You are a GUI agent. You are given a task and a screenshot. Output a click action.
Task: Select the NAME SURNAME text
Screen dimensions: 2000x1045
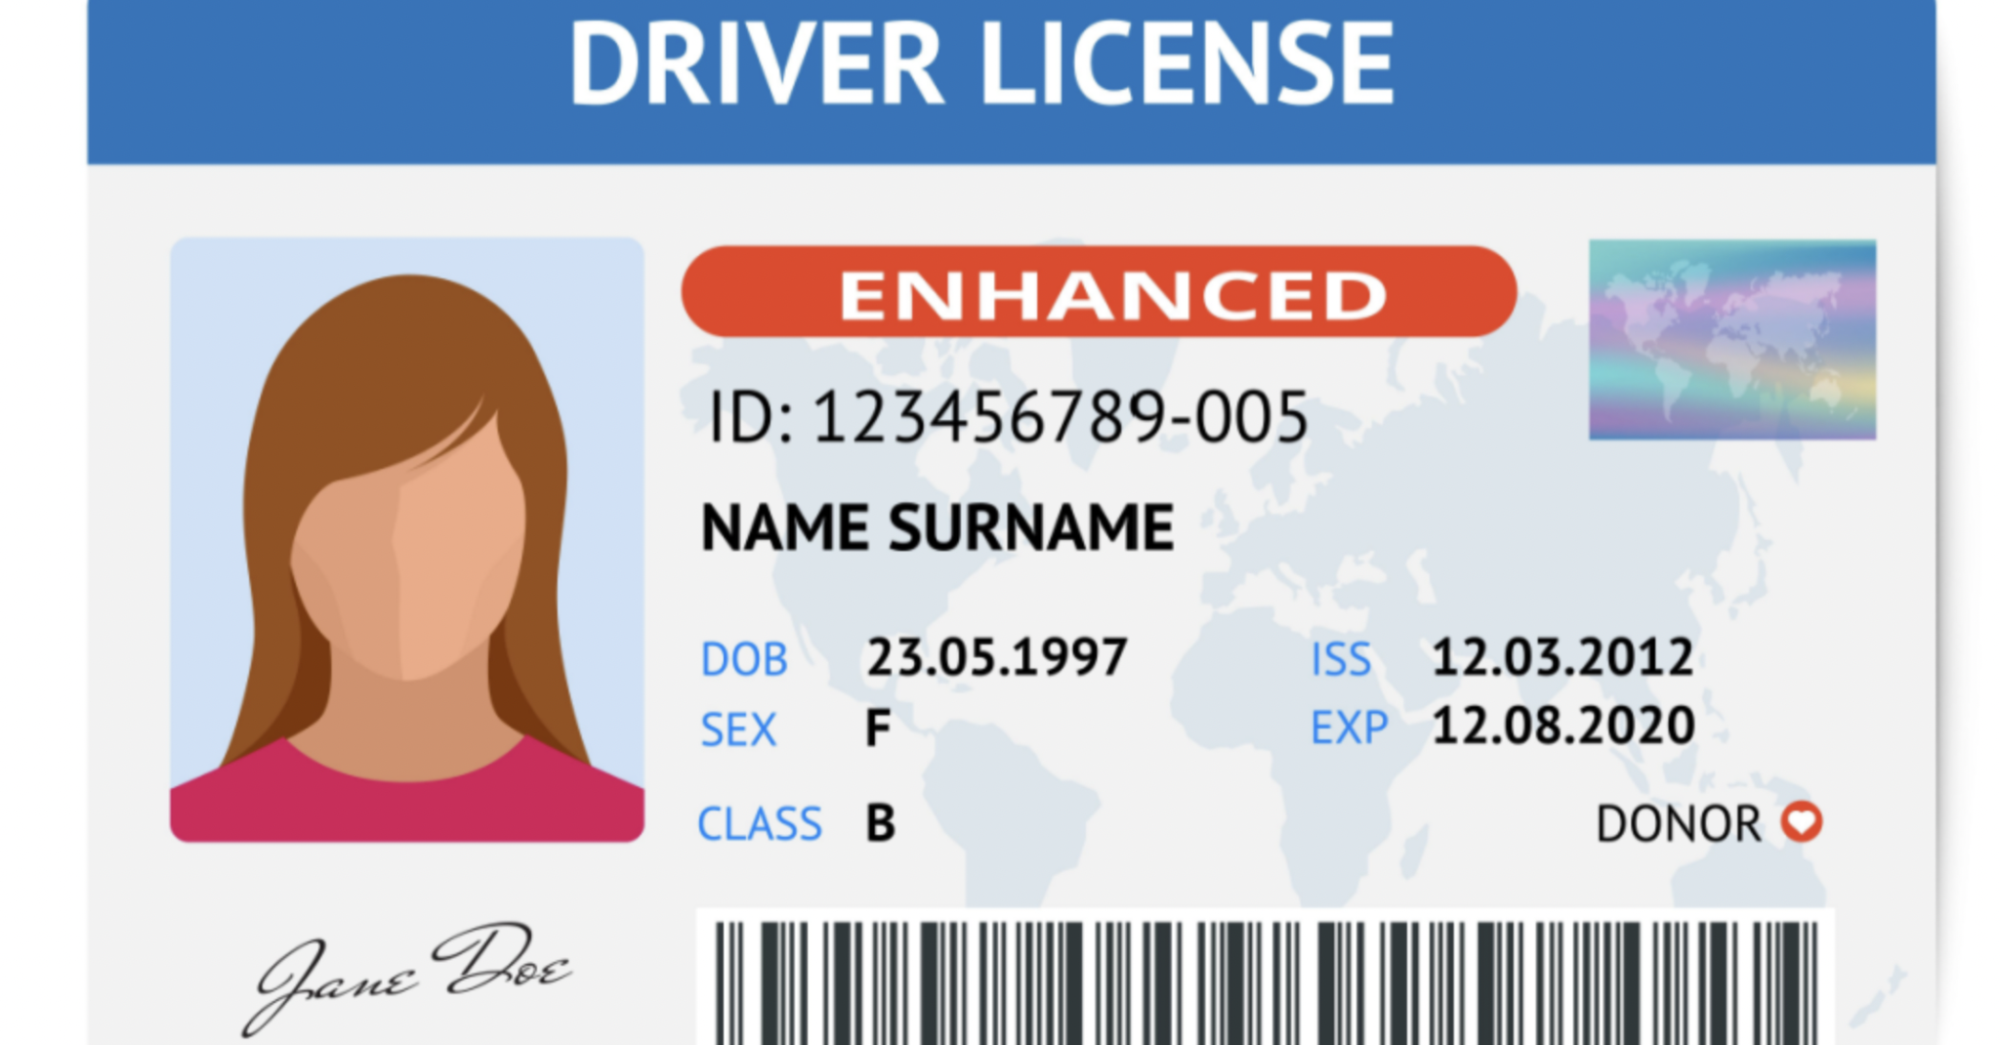pos(937,527)
